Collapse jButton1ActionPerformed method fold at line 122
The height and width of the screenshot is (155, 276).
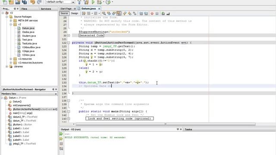click(x=69, y=43)
